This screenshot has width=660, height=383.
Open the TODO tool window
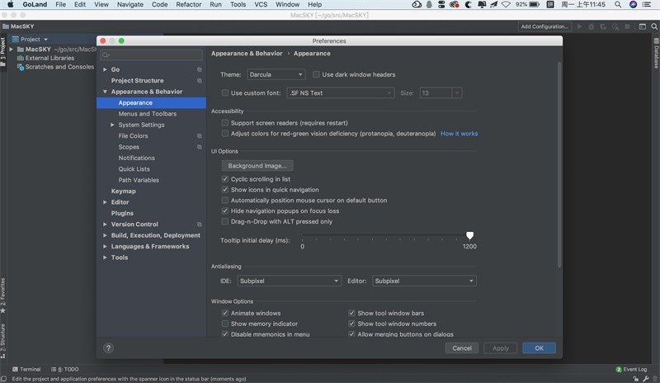click(x=65, y=369)
